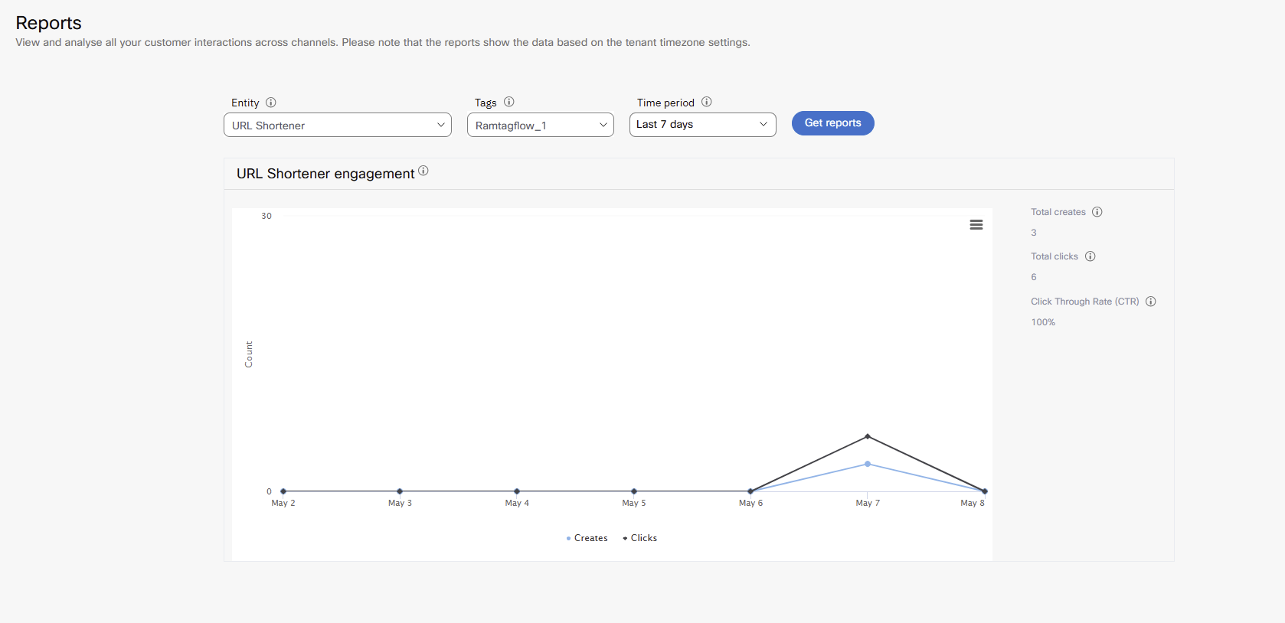Screen dimensions: 1285x623
Task: Click the May 7 Clicks peak data point
Action: 868,436
